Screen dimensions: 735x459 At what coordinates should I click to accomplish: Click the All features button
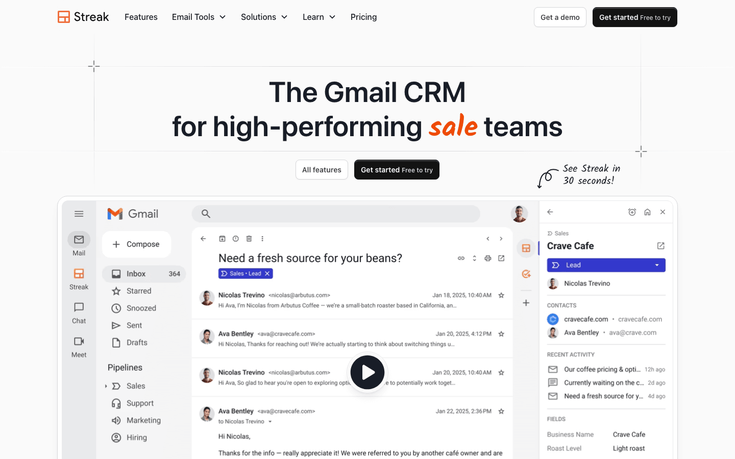(322, 170)
